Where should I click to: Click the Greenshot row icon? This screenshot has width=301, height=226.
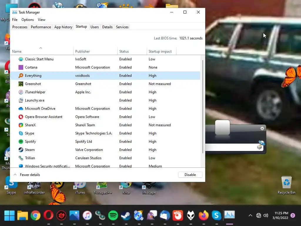(21, 84)
